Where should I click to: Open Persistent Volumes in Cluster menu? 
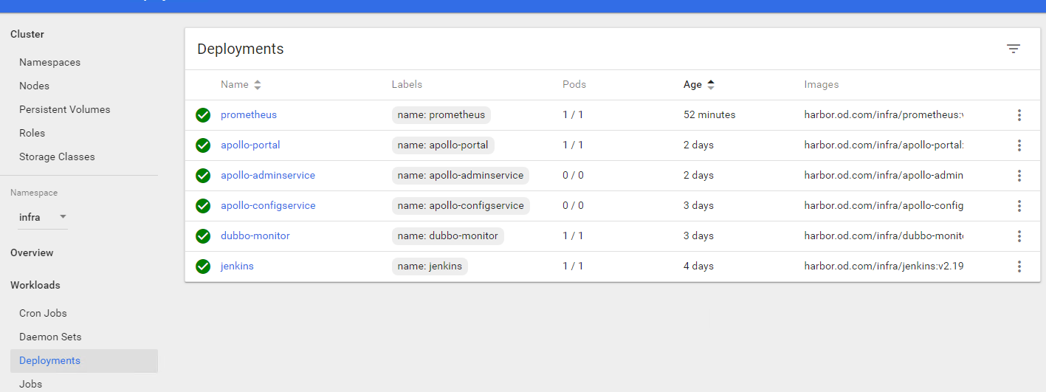click(x=64, y=109)
